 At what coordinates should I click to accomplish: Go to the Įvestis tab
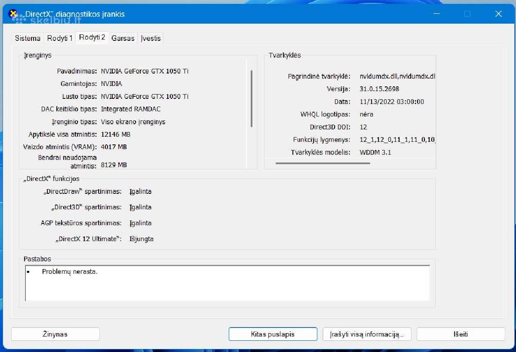[x=150, y=38]
